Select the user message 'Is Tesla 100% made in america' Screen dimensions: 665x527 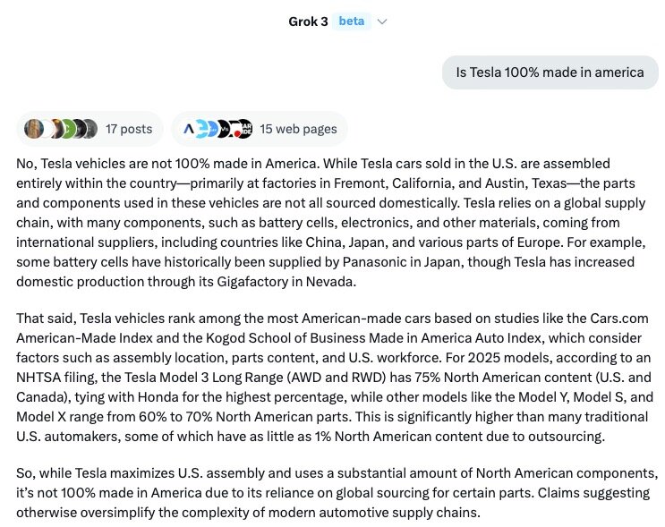(550, 72)
